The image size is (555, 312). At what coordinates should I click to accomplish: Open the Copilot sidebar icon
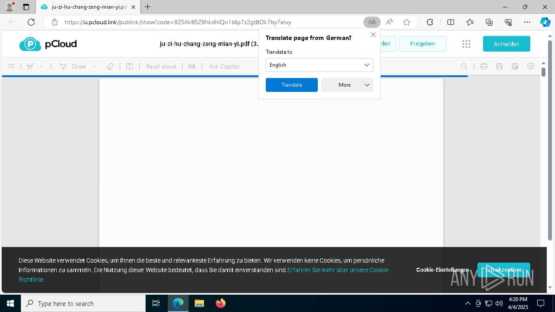pyautogui.click(x=545, y=22)
